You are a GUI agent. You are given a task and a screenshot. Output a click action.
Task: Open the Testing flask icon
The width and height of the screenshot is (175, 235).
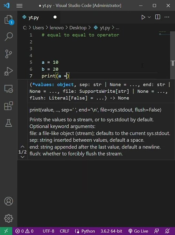pos(8,123)
